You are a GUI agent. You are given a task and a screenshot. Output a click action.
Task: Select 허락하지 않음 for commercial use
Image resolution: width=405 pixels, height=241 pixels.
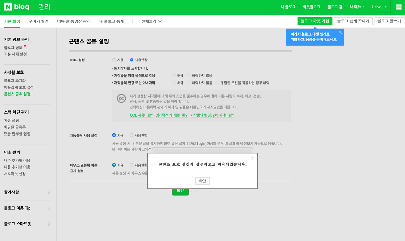point(189,75)
